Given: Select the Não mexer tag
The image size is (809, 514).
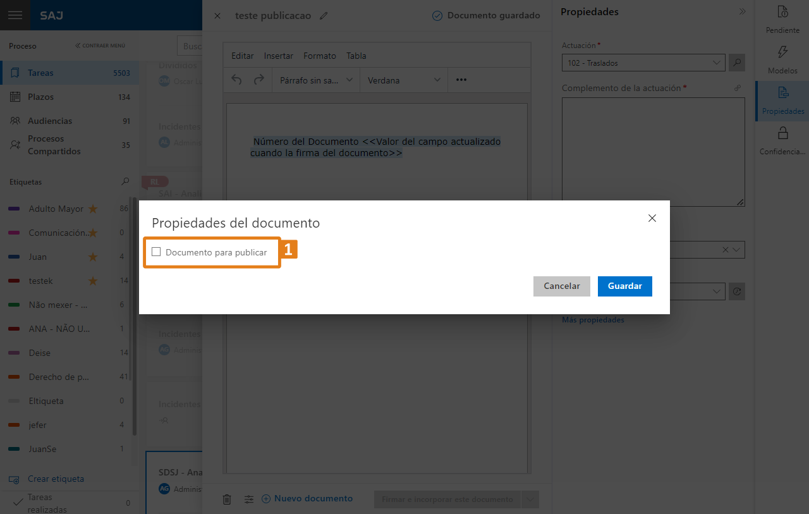Looking at the screenshot, I should (58, 305).
